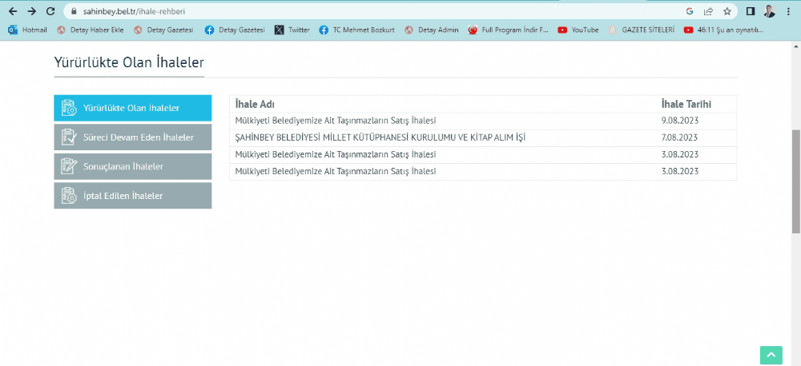
Task: Open the 46:11 Şu an oynatılı bookmark
Action: coord(724,30)
